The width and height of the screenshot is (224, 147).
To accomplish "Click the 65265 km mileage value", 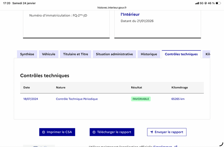I will click(x=178, y=99).
